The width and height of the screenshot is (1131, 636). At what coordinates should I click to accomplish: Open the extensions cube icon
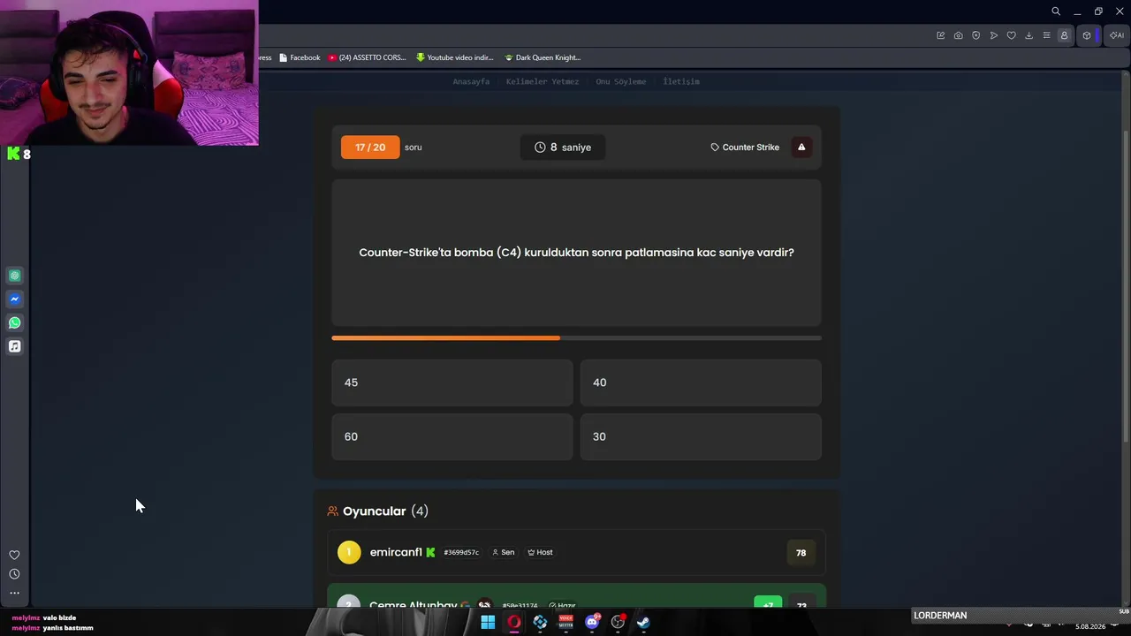[1087, 35]
